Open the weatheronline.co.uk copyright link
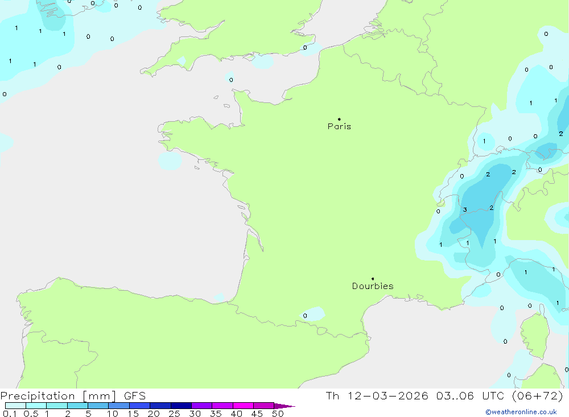This screenshot has width=569, height=417. [x=521, y=412]
